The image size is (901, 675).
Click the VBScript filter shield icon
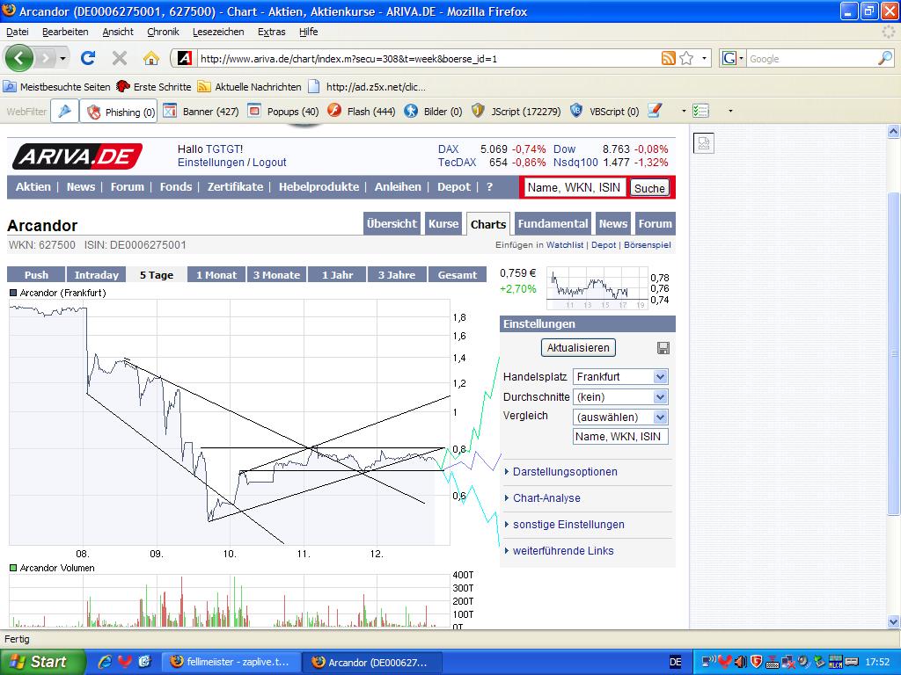(x=575, y=111)
